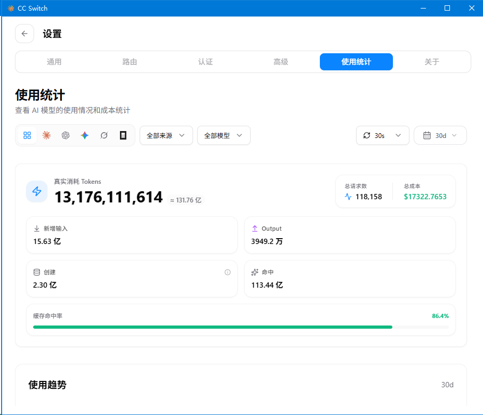Click the 总请求数 label
This screenshot has height=415, width=483.
coord(356,186)
